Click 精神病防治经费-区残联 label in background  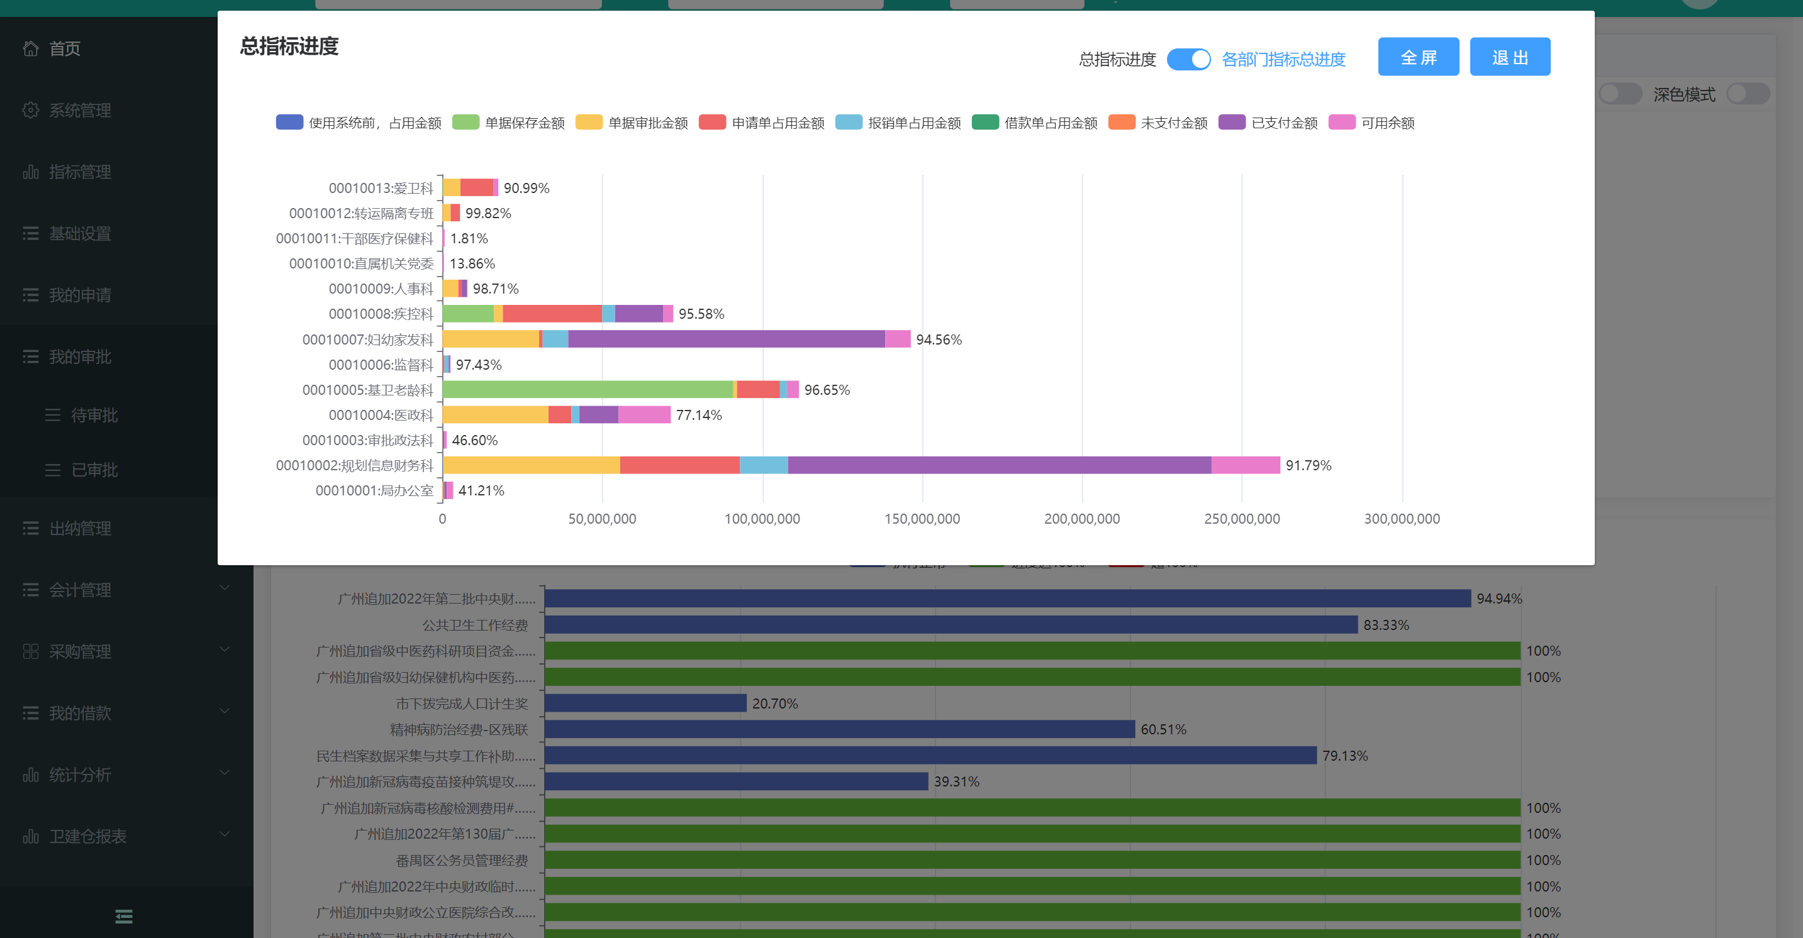pos(459,729)
